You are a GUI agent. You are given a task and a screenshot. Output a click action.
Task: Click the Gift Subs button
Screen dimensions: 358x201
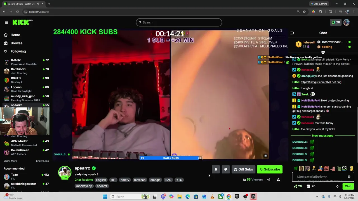243,169
